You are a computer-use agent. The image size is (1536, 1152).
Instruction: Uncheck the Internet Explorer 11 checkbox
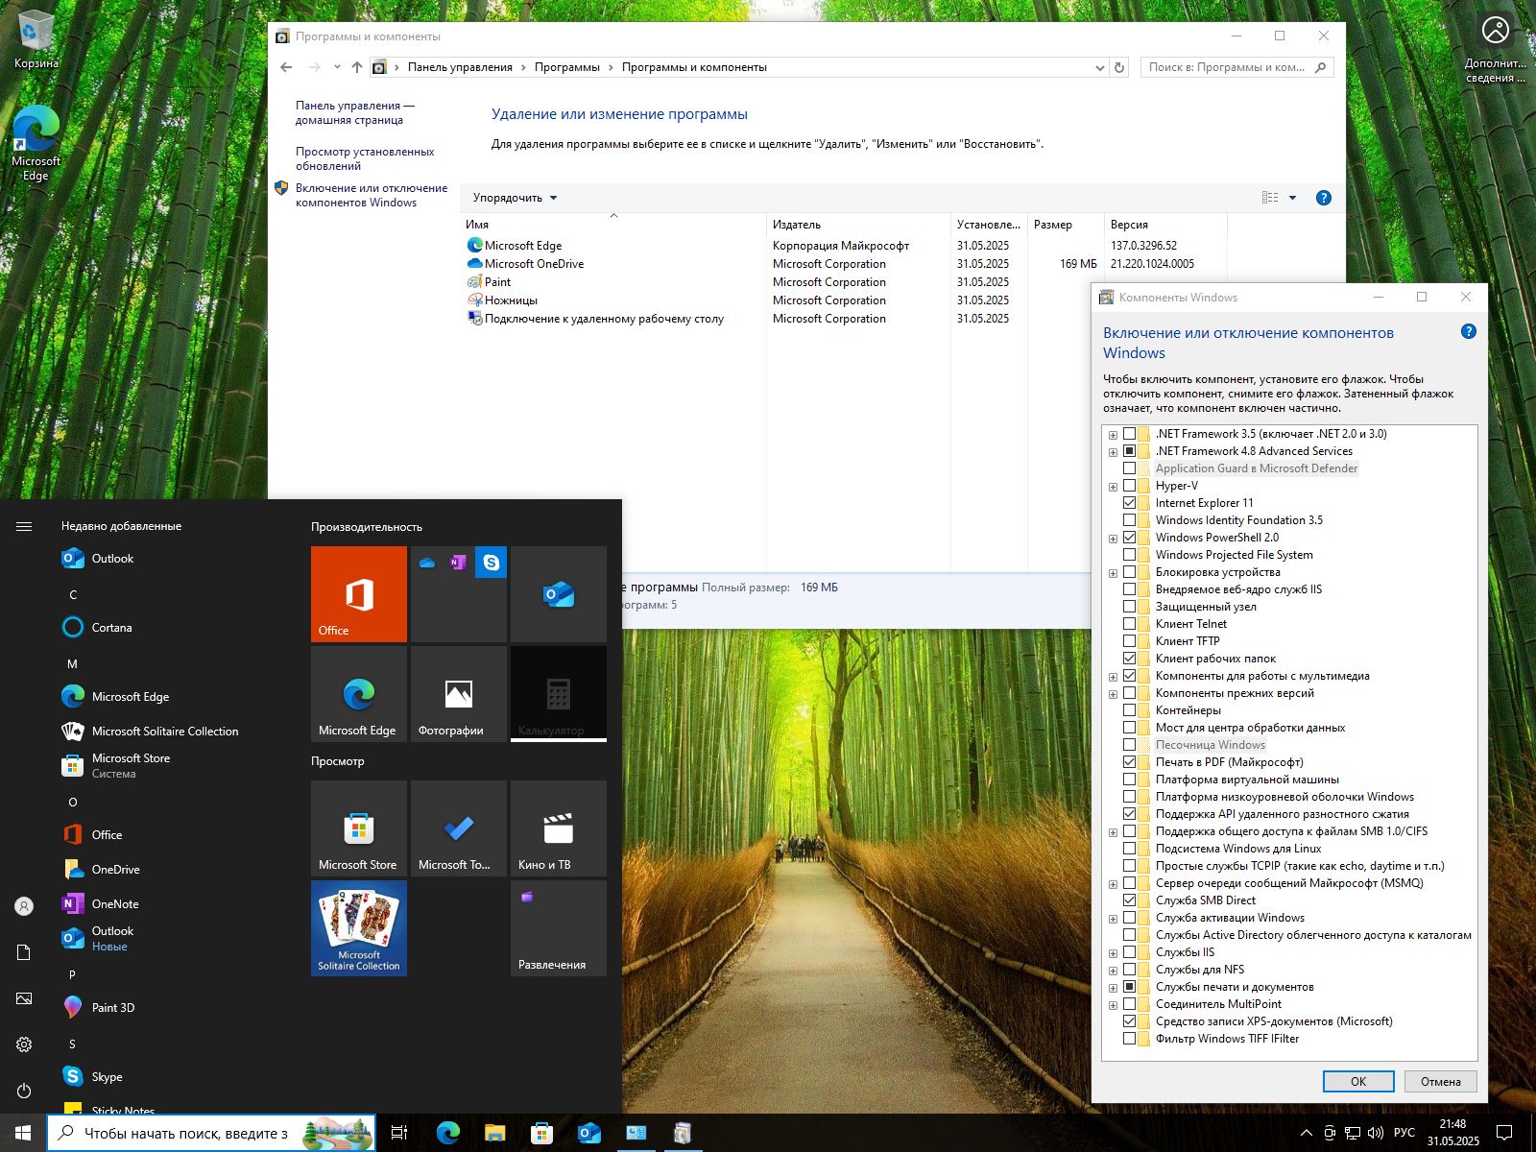[x=1129, y=503]
